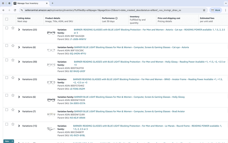The image size is (228, 143).
Task: Open parent SKU link JZ-FDX6-0SZM
Action: (78, 89)
